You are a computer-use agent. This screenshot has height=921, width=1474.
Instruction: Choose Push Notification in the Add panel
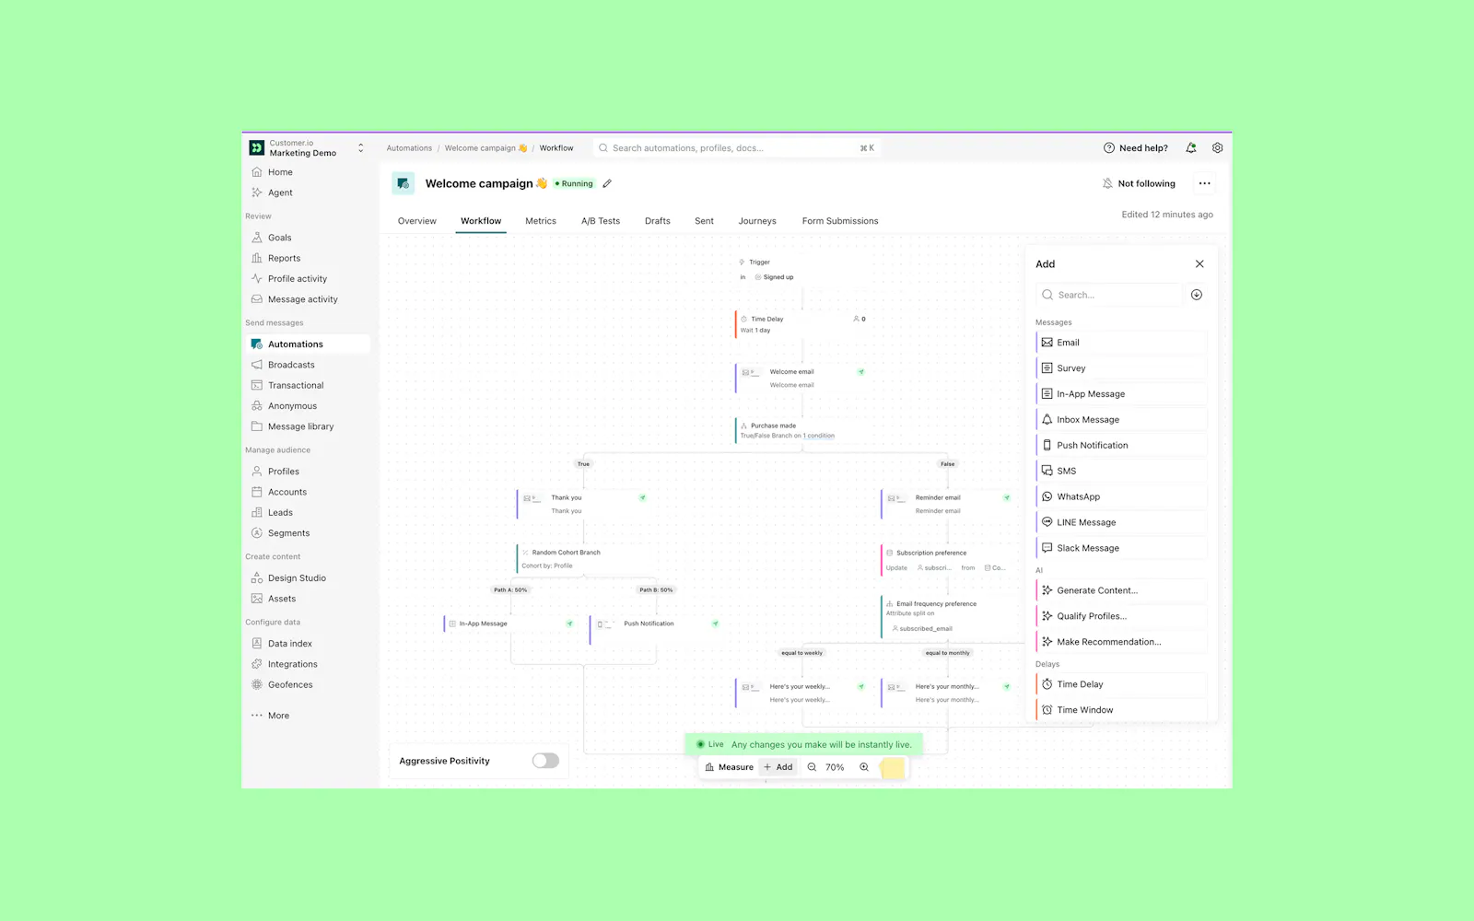point(1121,446)
